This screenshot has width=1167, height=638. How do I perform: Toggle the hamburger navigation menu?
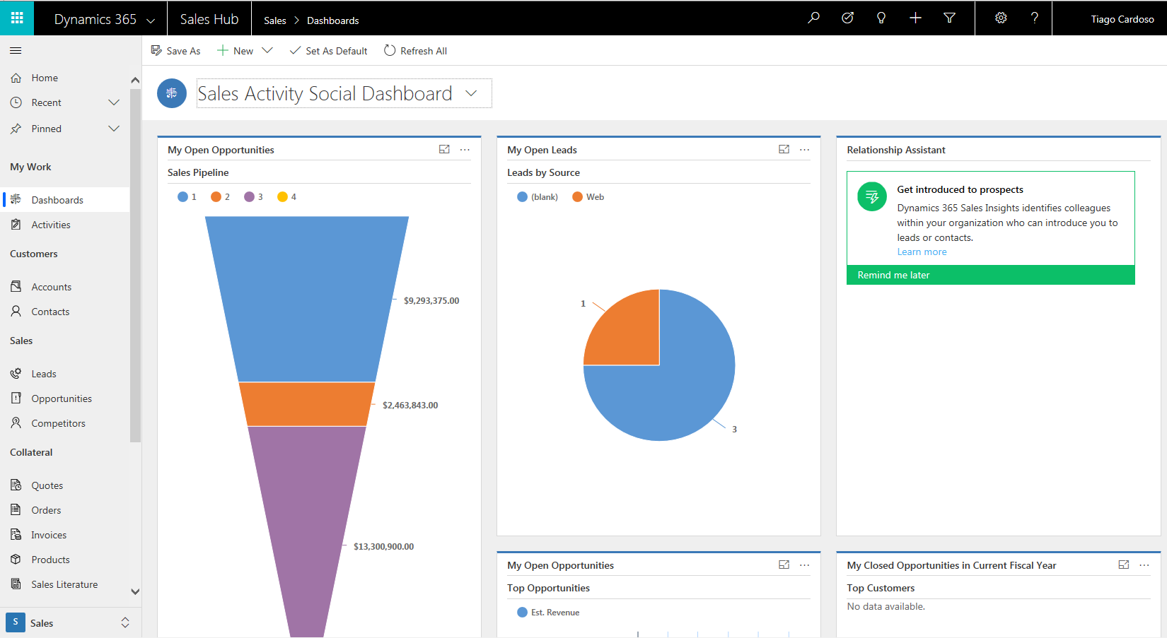click(16, 50)
